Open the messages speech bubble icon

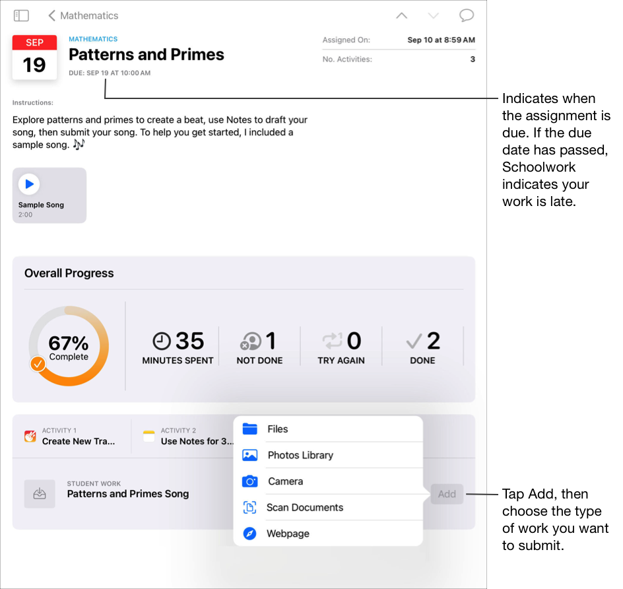[466, 15]
